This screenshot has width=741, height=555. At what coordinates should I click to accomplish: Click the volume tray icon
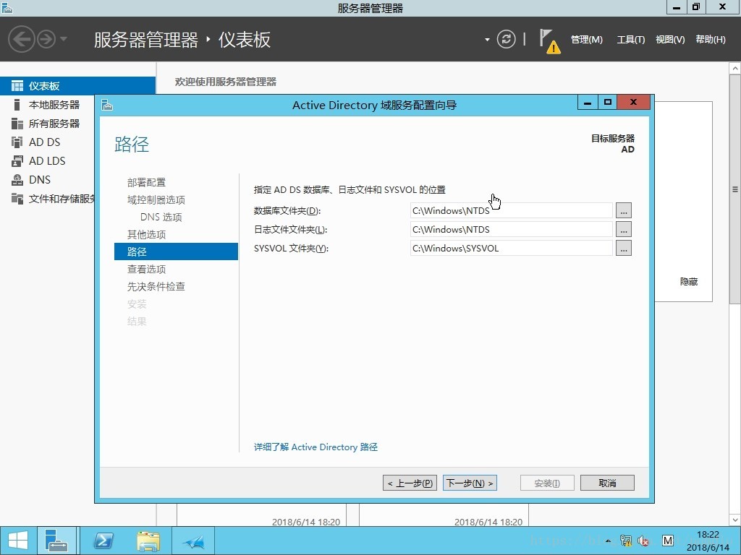[643, 541]
